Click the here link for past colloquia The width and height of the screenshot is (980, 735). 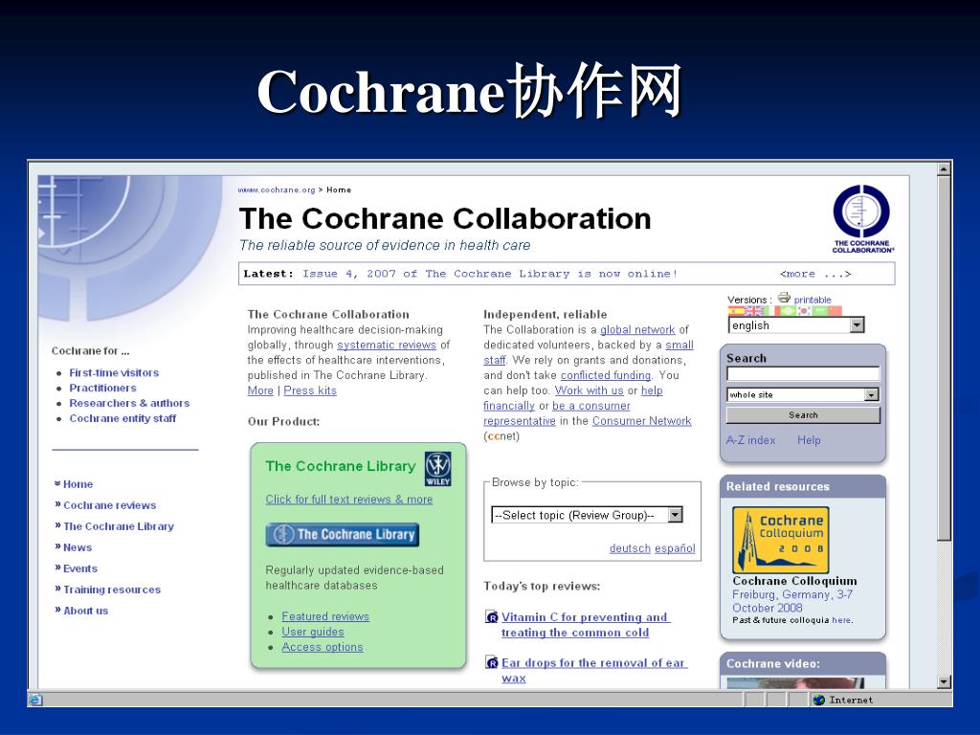coord(841,620)
